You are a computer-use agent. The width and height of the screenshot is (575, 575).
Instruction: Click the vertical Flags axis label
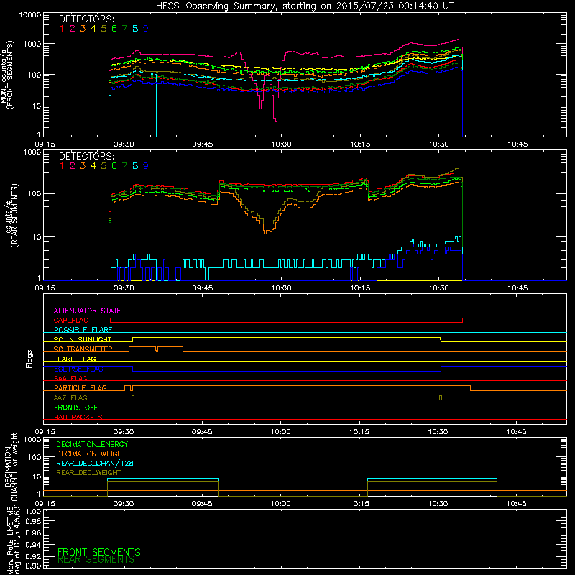tap(29, 359)
